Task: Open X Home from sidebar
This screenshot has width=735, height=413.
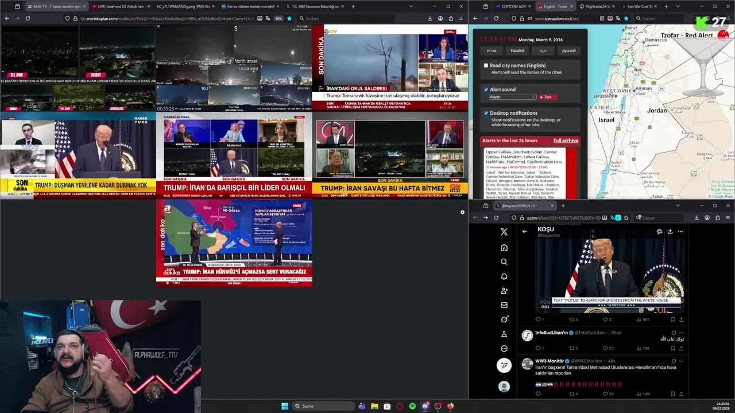Action: coord(504,247)
